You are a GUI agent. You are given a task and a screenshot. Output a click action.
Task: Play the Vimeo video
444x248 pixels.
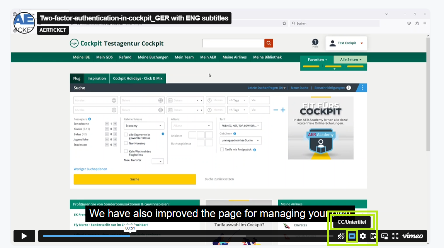(x=24, y=236)
